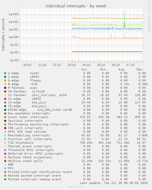152x190 pixels.
Task: Click the Rescheduling interrupts green swatch
Action: (5, 135)
